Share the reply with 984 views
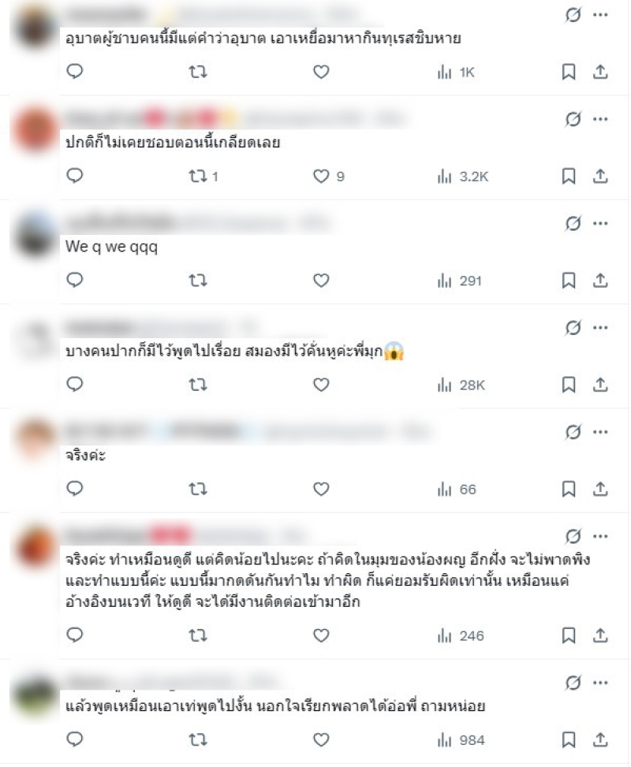This screenshot has height=767, width=631. pos(600,739)
